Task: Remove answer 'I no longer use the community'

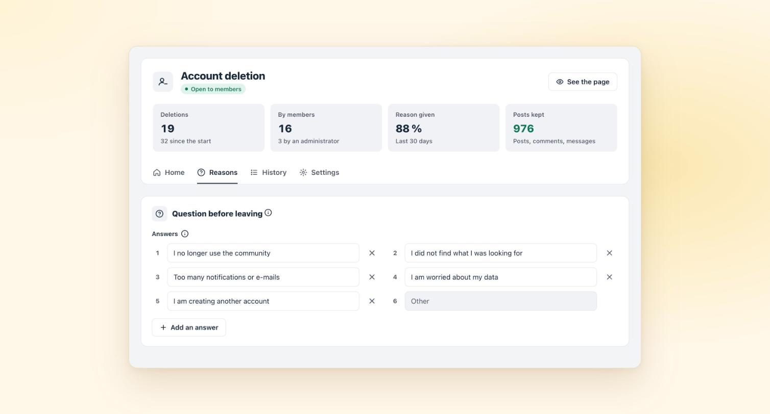Action: [372, 253]
